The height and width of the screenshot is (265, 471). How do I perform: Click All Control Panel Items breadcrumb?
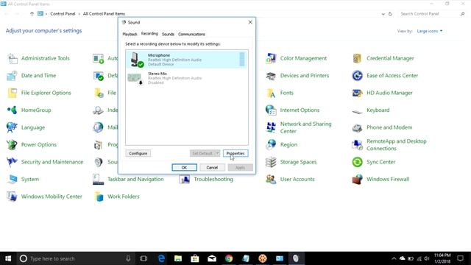104,14
